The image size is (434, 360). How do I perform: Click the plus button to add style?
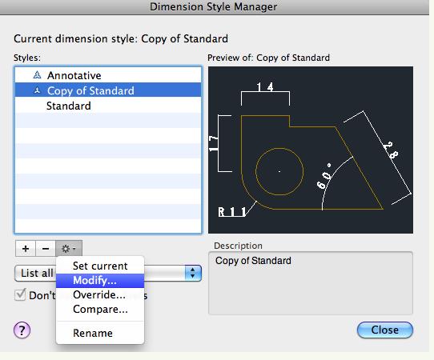click(26, 249)
